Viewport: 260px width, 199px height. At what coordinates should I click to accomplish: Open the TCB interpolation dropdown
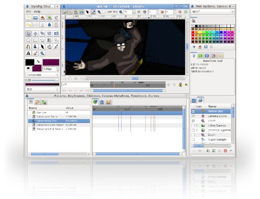tap(42, 90)
